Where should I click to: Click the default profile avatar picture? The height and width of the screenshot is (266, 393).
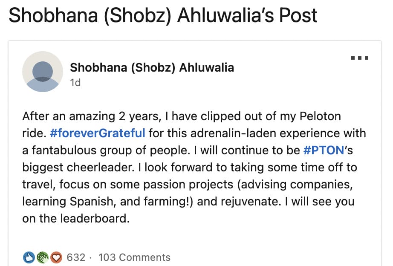point(43,72)
